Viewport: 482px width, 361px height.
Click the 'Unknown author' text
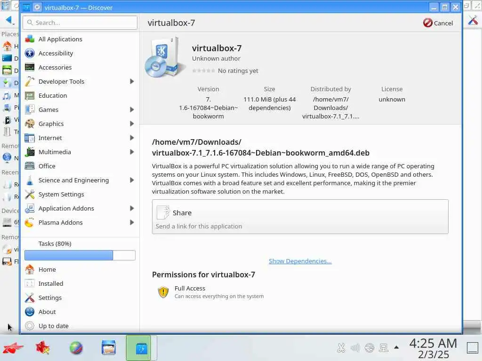[216, 58]
